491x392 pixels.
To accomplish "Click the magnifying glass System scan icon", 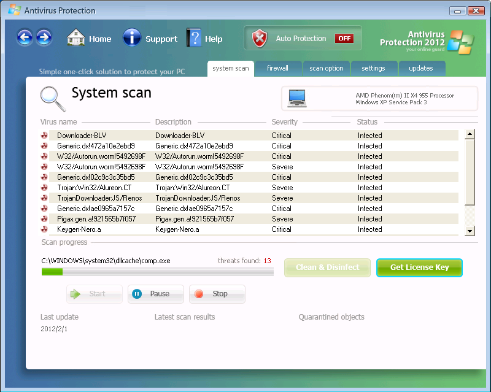I will pyautogui.click(x=53, y=98).
